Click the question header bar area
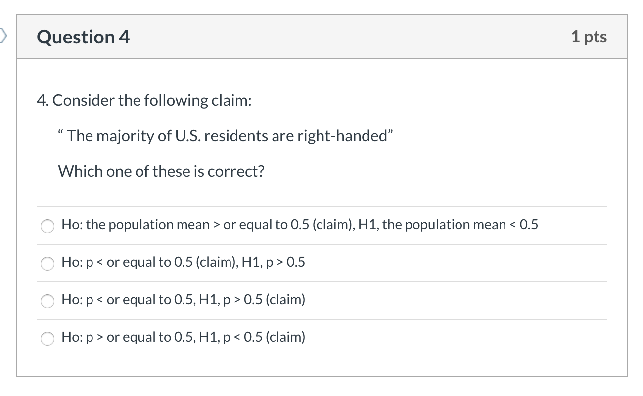The width and height of the screenshot is (643, 396). click(x=321, y=37)
